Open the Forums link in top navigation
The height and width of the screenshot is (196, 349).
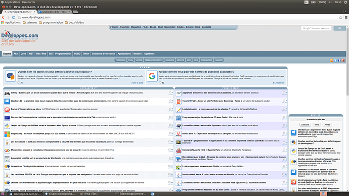pyautogui.click(x=114, y=27)
